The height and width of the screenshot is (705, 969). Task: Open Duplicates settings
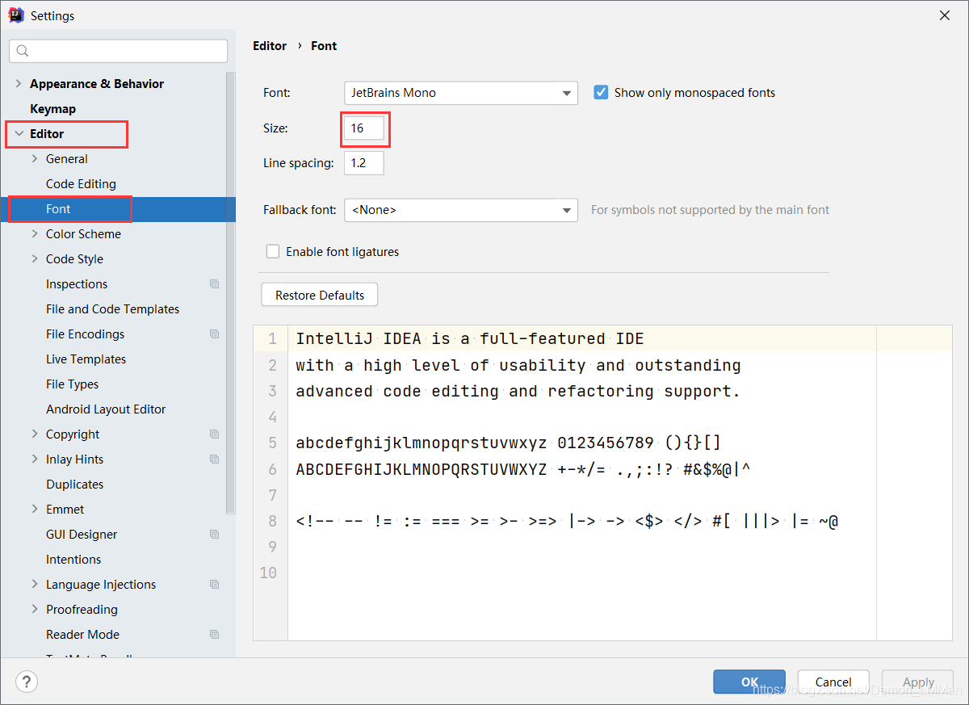(74, 485)
